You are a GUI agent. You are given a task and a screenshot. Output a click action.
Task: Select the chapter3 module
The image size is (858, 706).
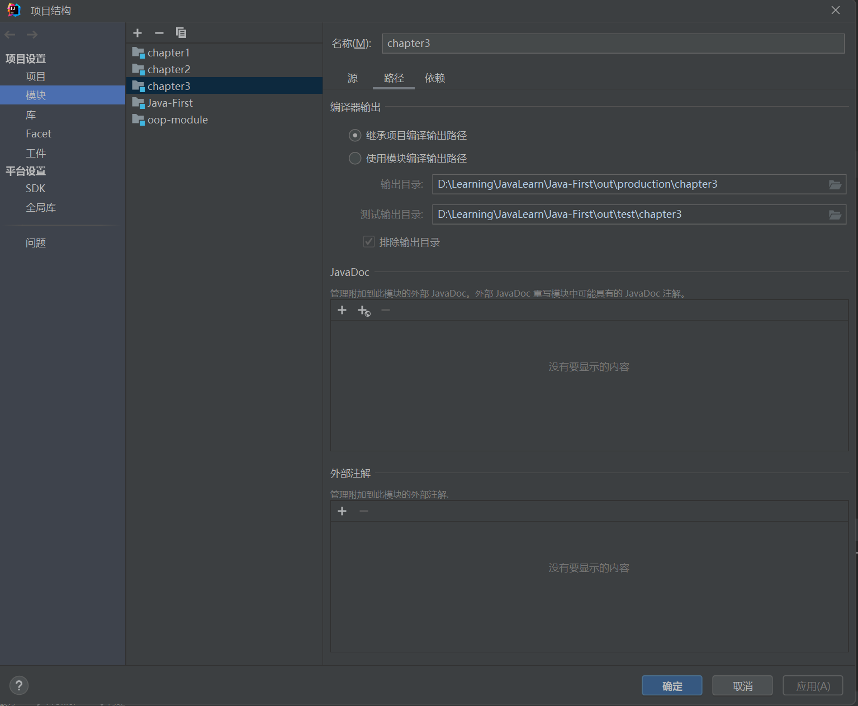click(225, 86)
